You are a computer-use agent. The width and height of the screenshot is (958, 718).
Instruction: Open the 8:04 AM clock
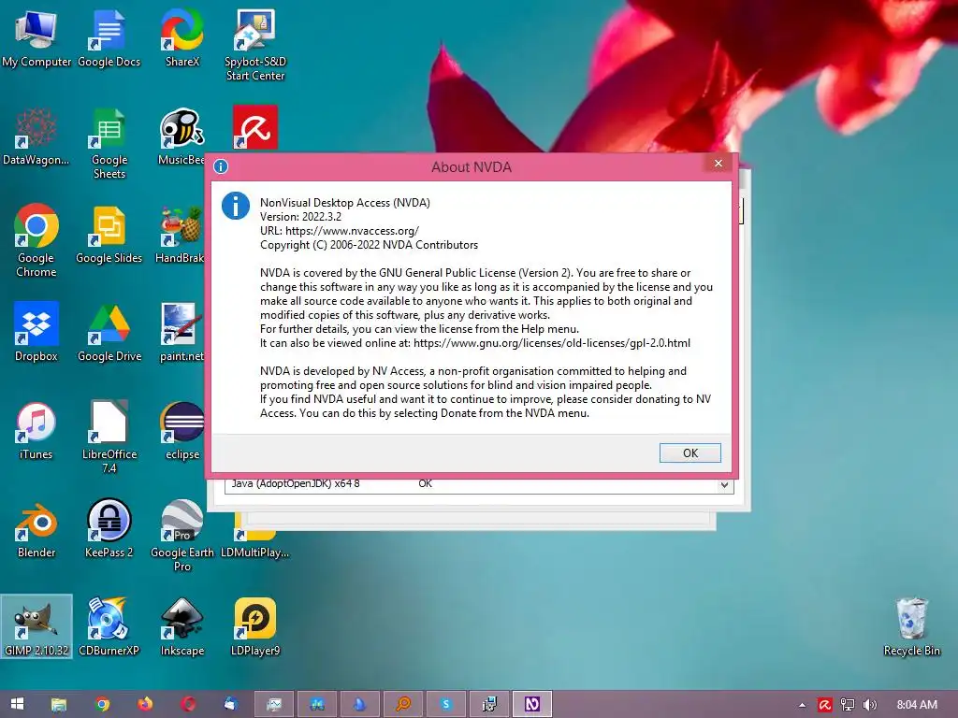(917, 705)
